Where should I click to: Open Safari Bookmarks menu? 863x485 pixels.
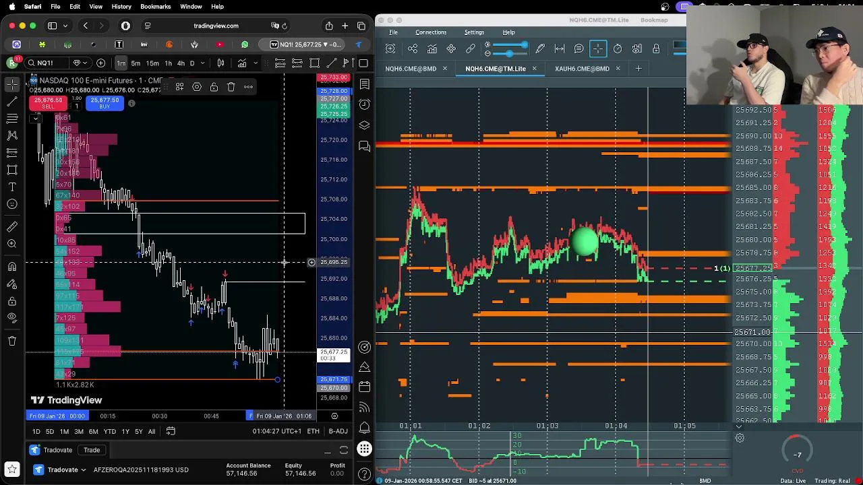point(156,7)
